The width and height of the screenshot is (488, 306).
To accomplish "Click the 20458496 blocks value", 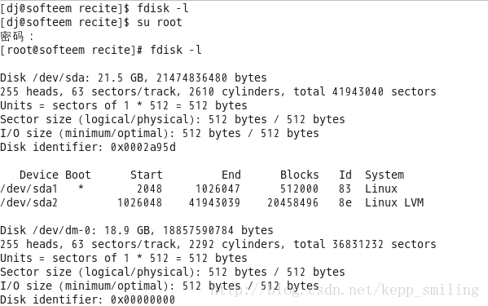I will tap(292, 203).
